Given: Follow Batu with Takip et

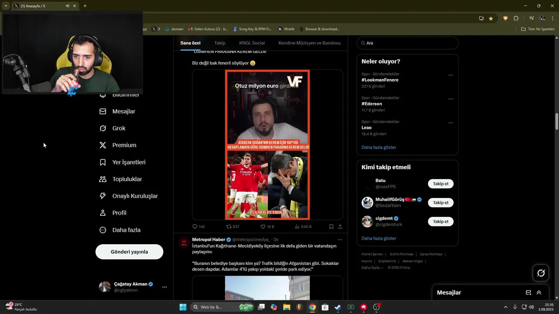Looking at the screenshot, I should pyautogui.click(x=441, y=184).
